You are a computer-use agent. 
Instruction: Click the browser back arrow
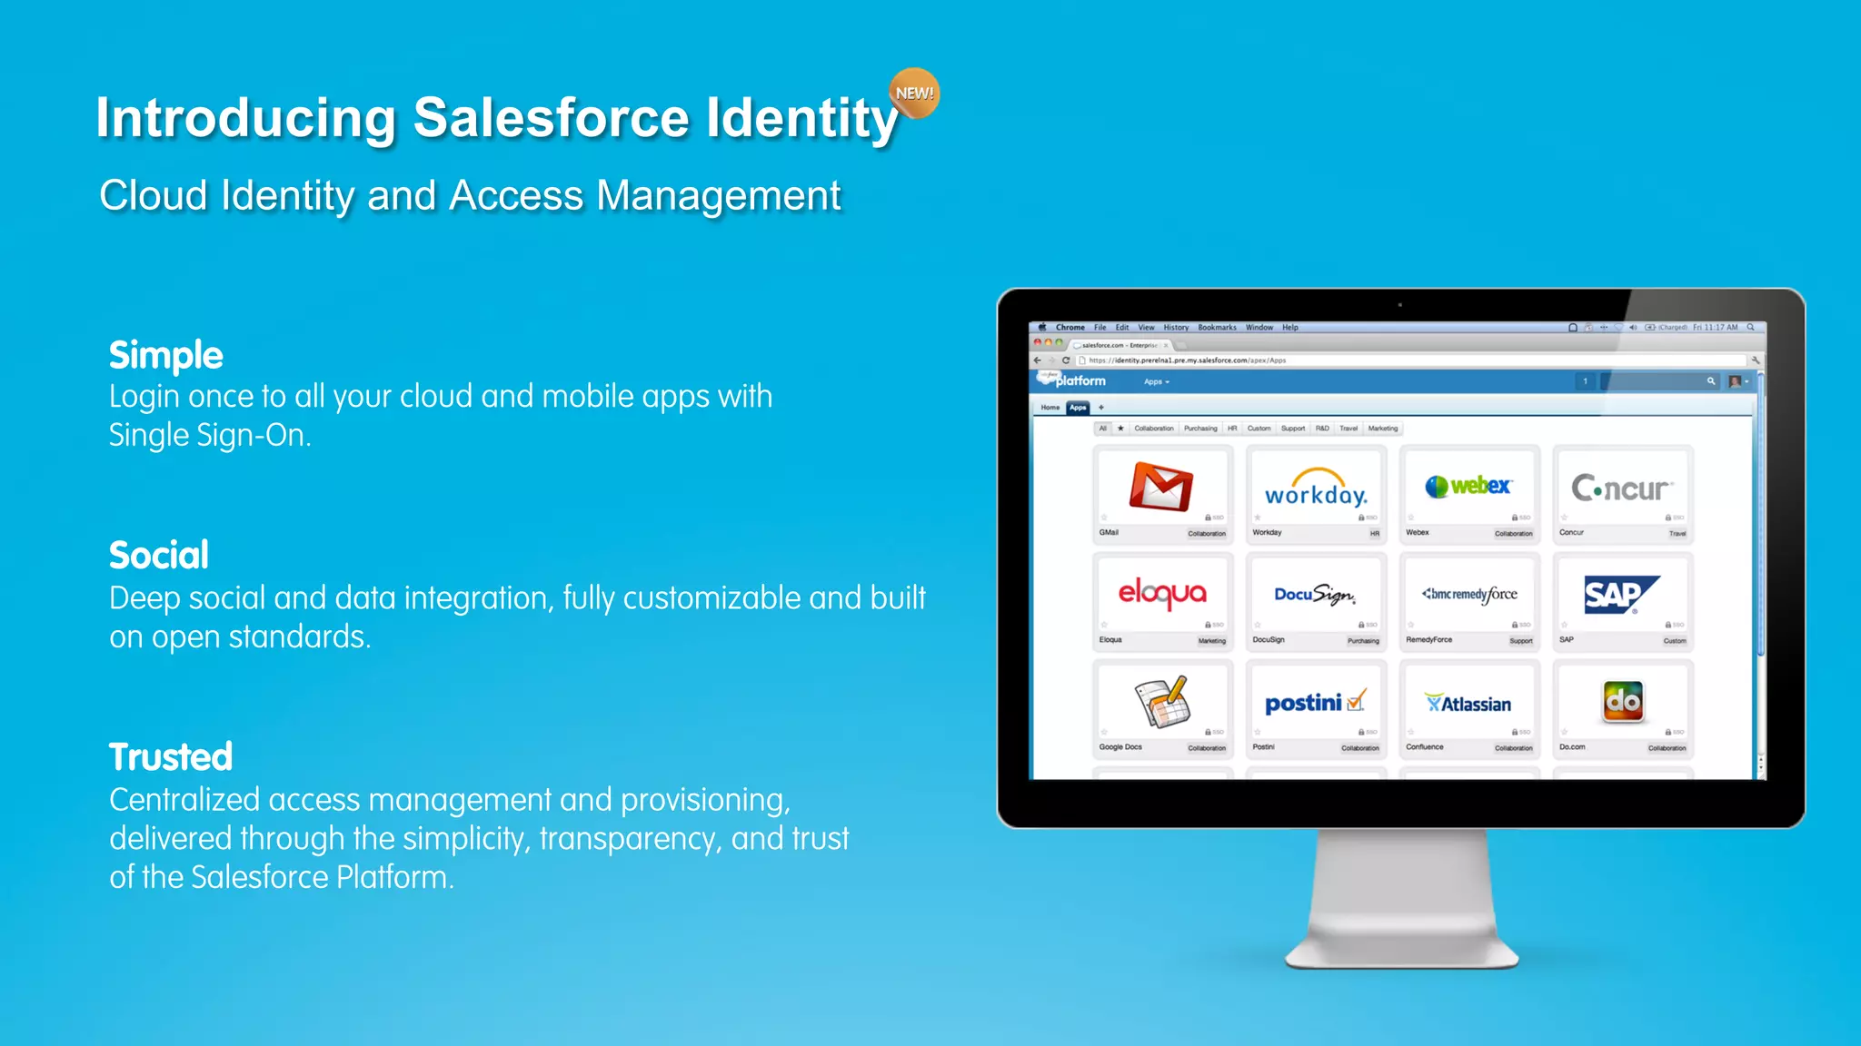[1038, 360]
